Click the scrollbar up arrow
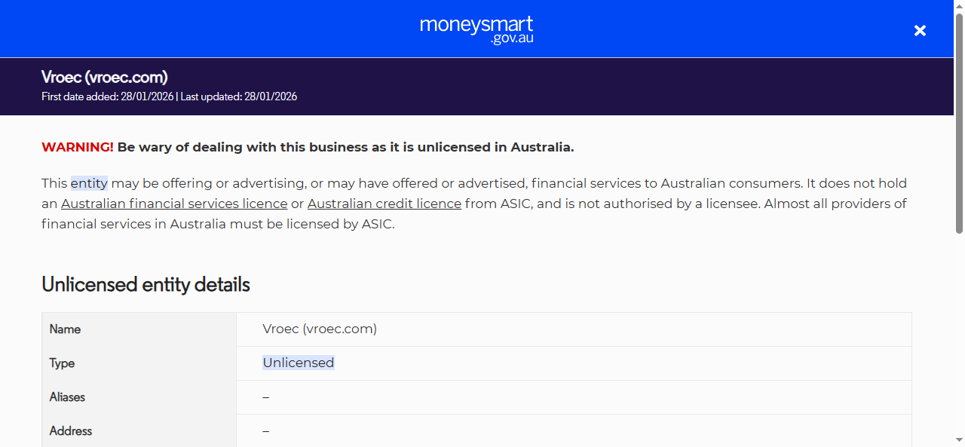Viewport: 965px width, 447px height. 959,5
